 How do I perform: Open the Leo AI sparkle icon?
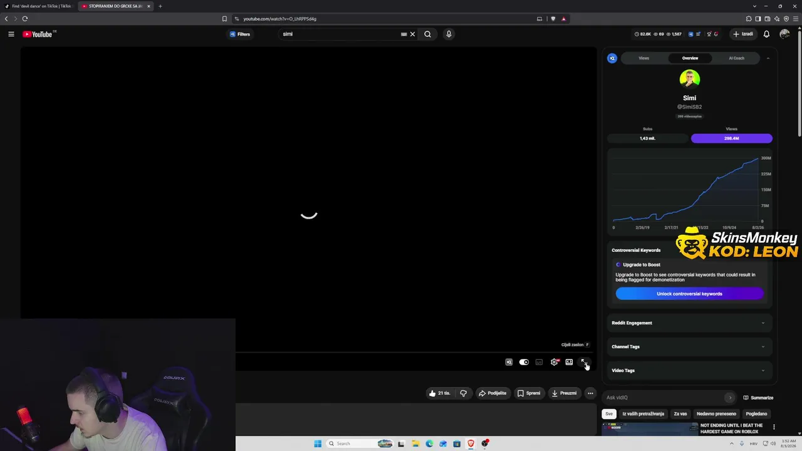[x=777, y=19]
